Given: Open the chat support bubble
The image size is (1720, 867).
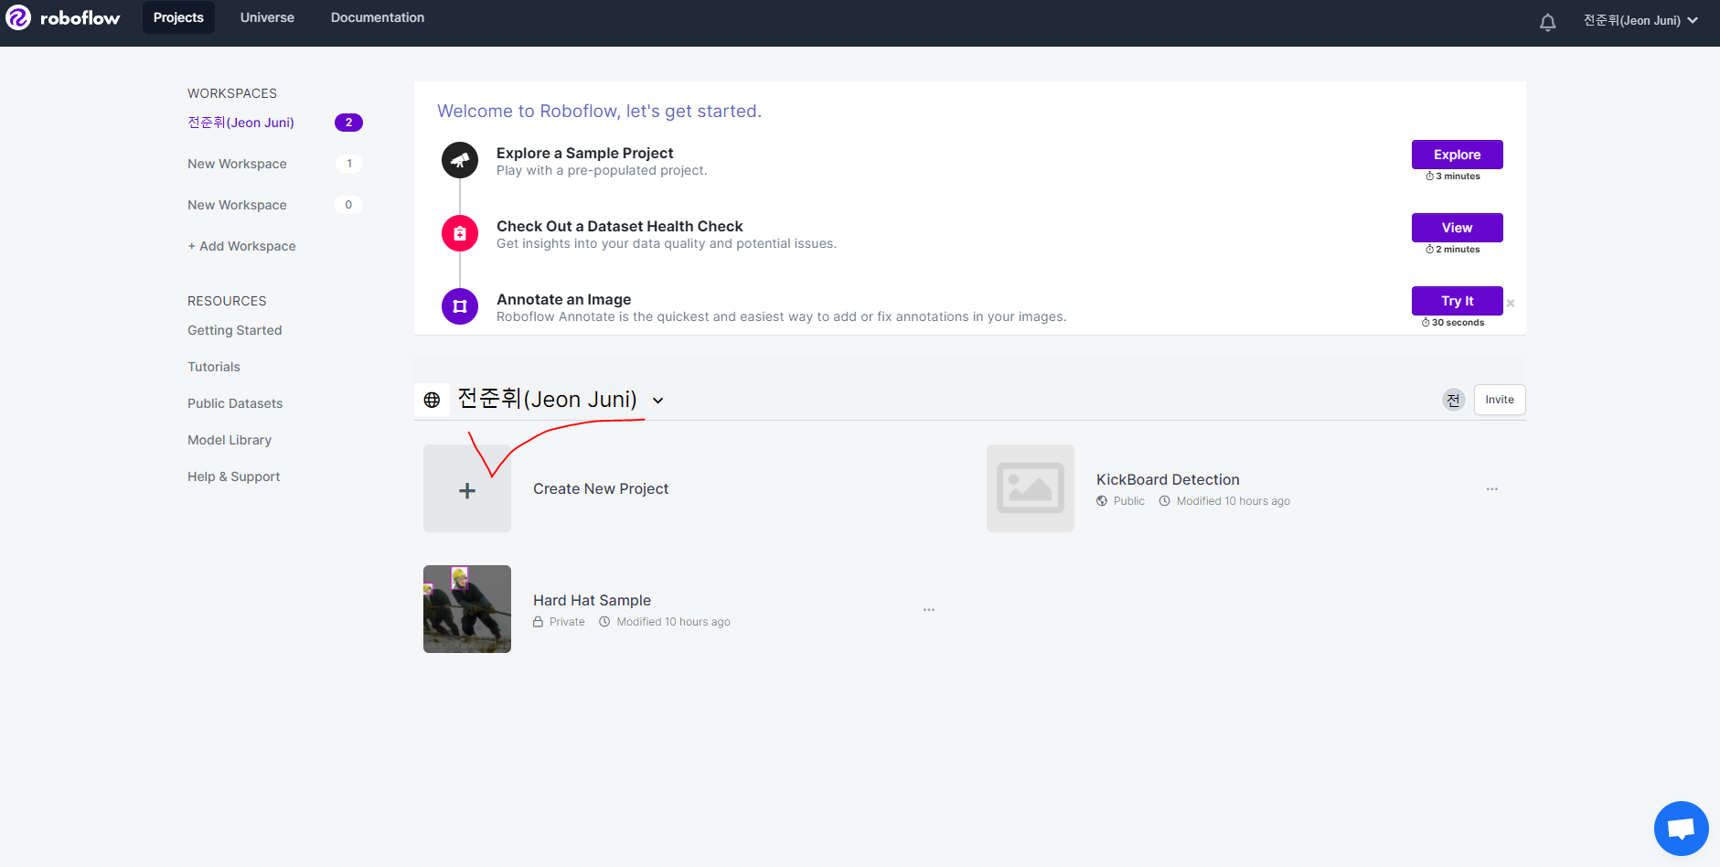Looking at the screenshot, I should point(1681,829).
